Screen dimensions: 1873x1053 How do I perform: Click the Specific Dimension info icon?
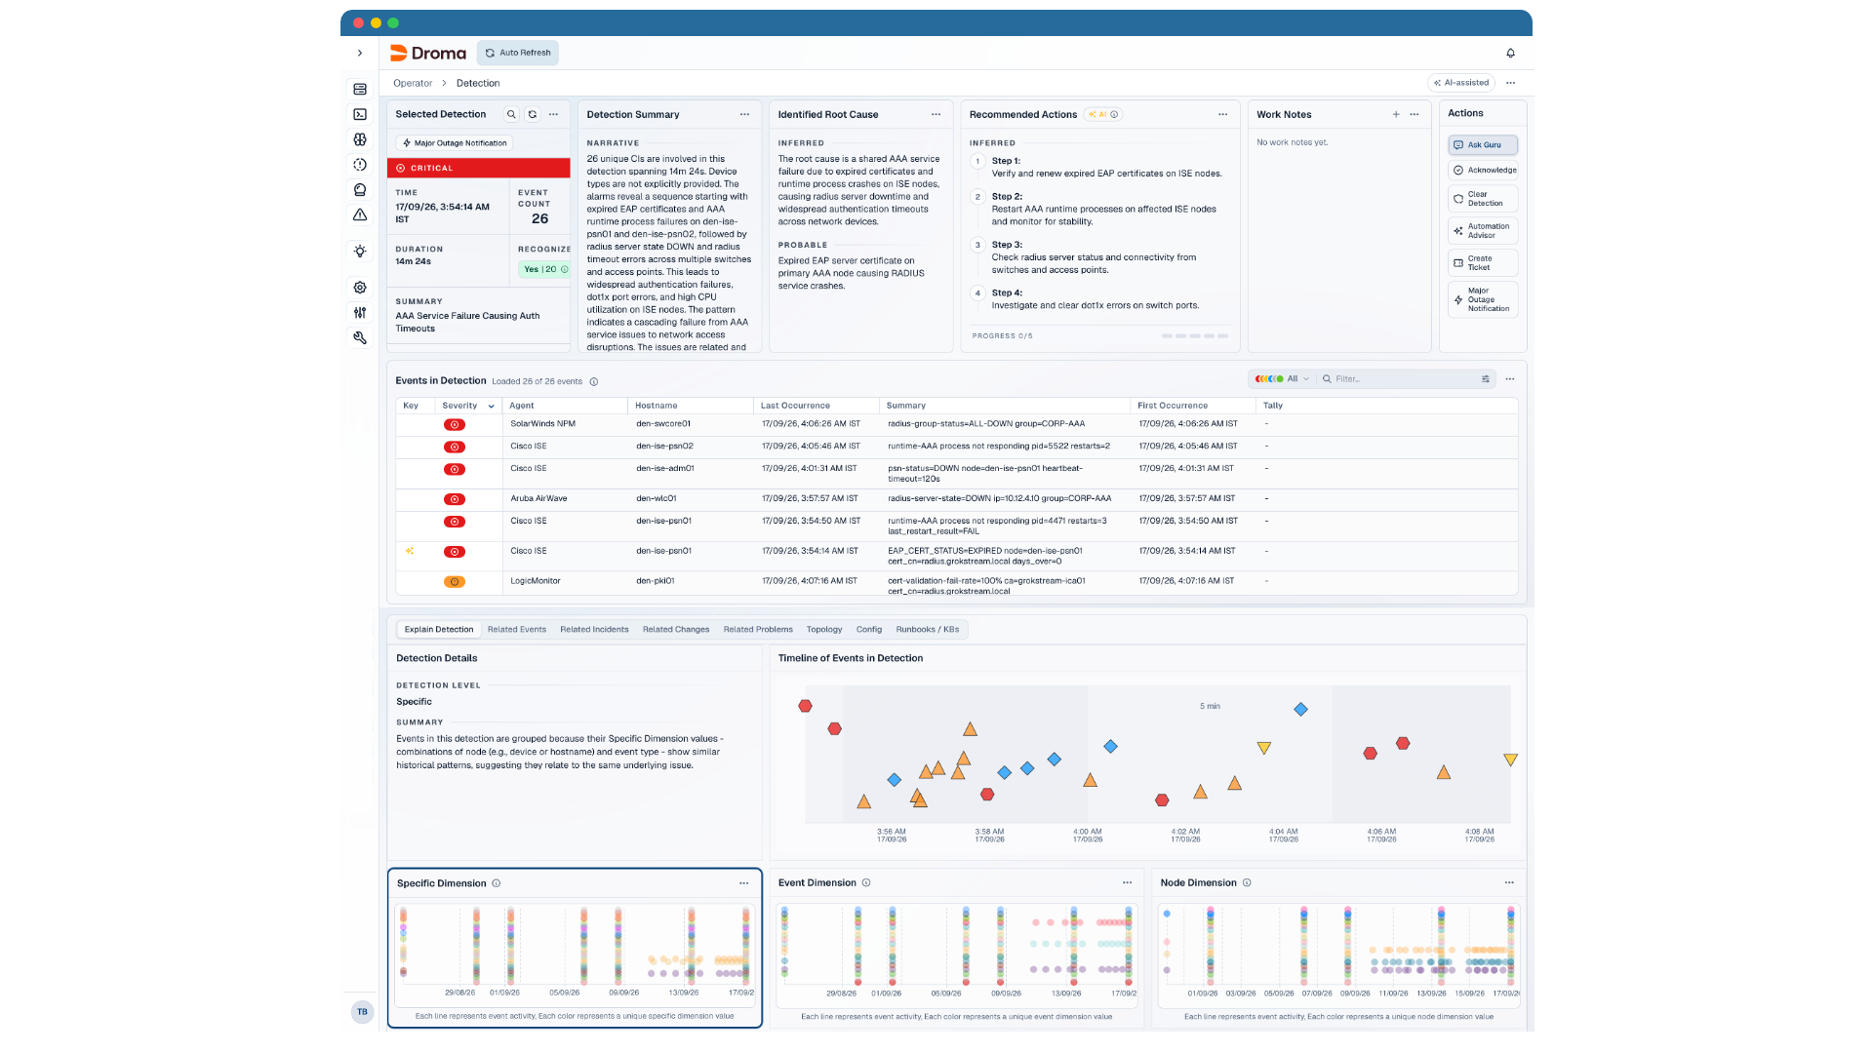pos(497,883)
